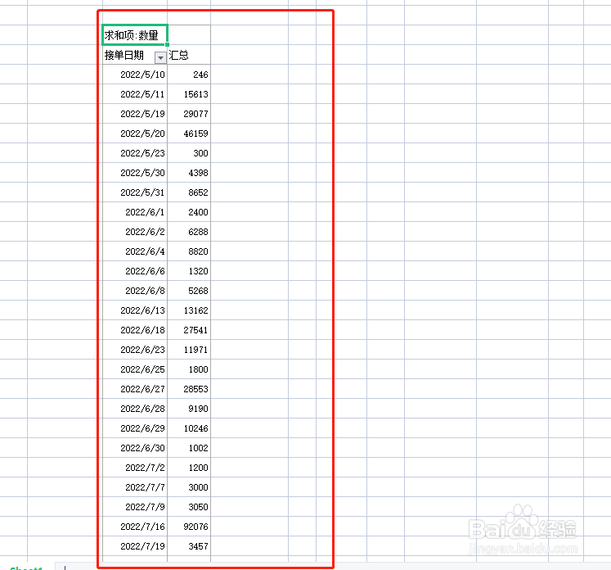611x570 pixels.
Task: Click the 汇总 header cell
Action: coord(189,55)
